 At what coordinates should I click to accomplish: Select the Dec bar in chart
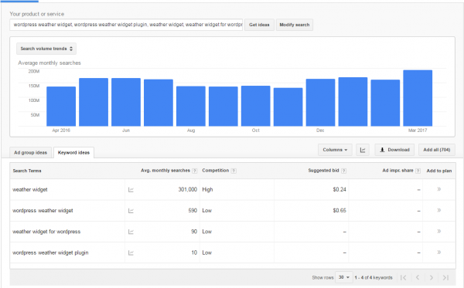[320, 103]
